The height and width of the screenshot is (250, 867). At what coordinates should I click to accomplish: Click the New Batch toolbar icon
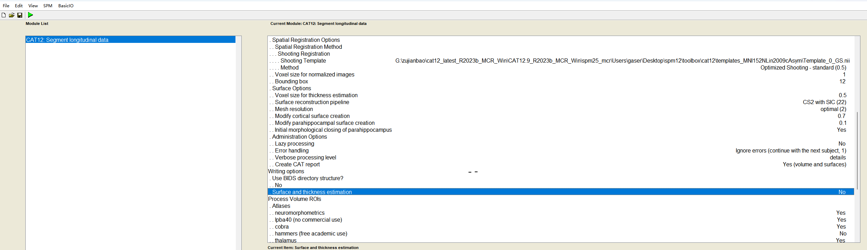click(x=3, y=15)
